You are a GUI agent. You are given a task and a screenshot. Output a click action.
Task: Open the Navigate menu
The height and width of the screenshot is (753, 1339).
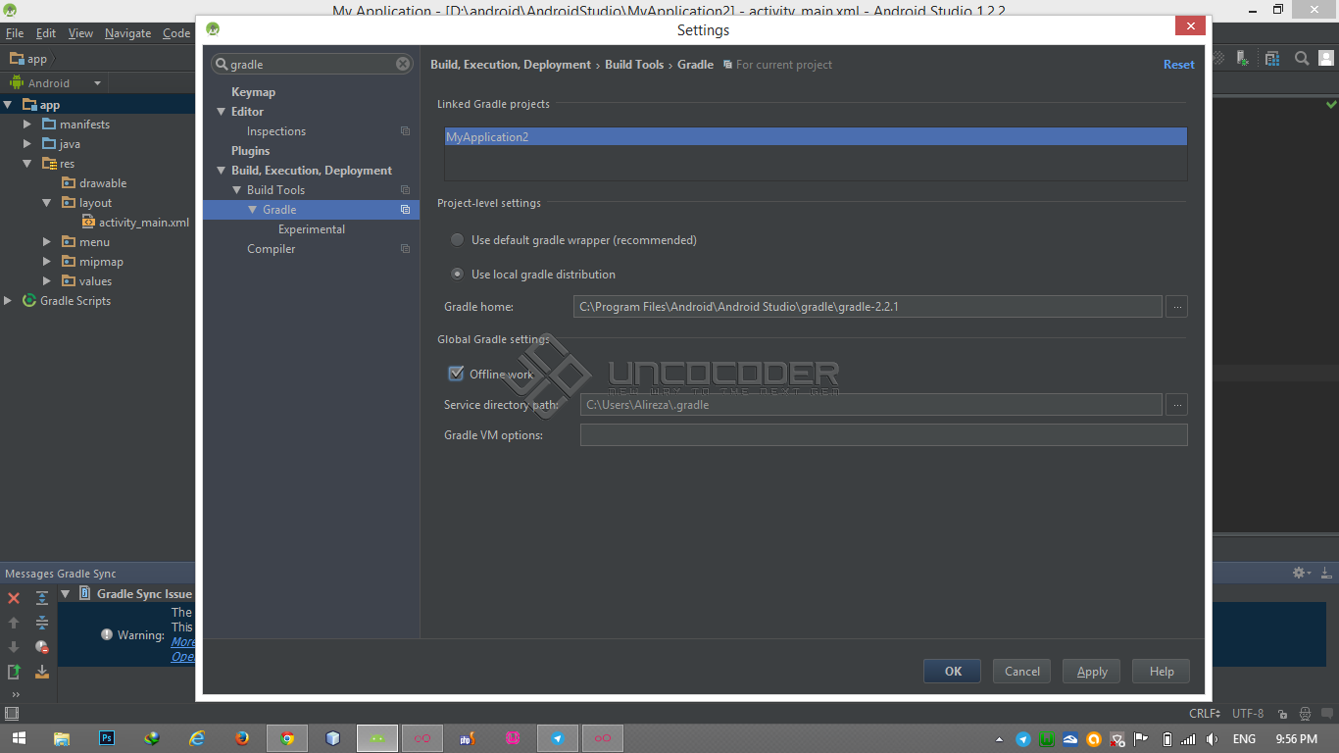point(128,33)
